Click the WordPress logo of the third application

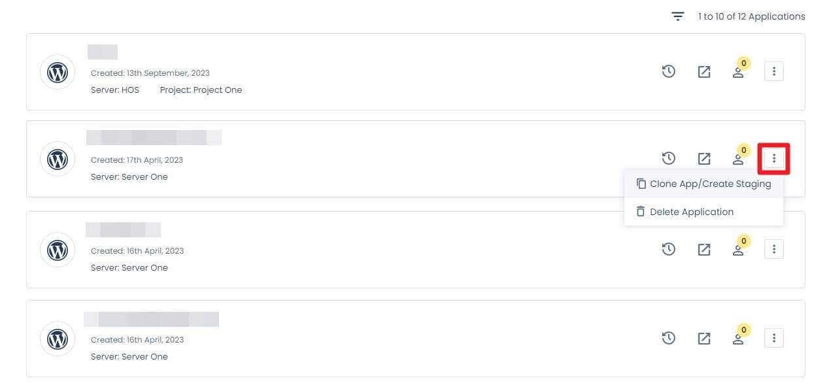point(58,250)
